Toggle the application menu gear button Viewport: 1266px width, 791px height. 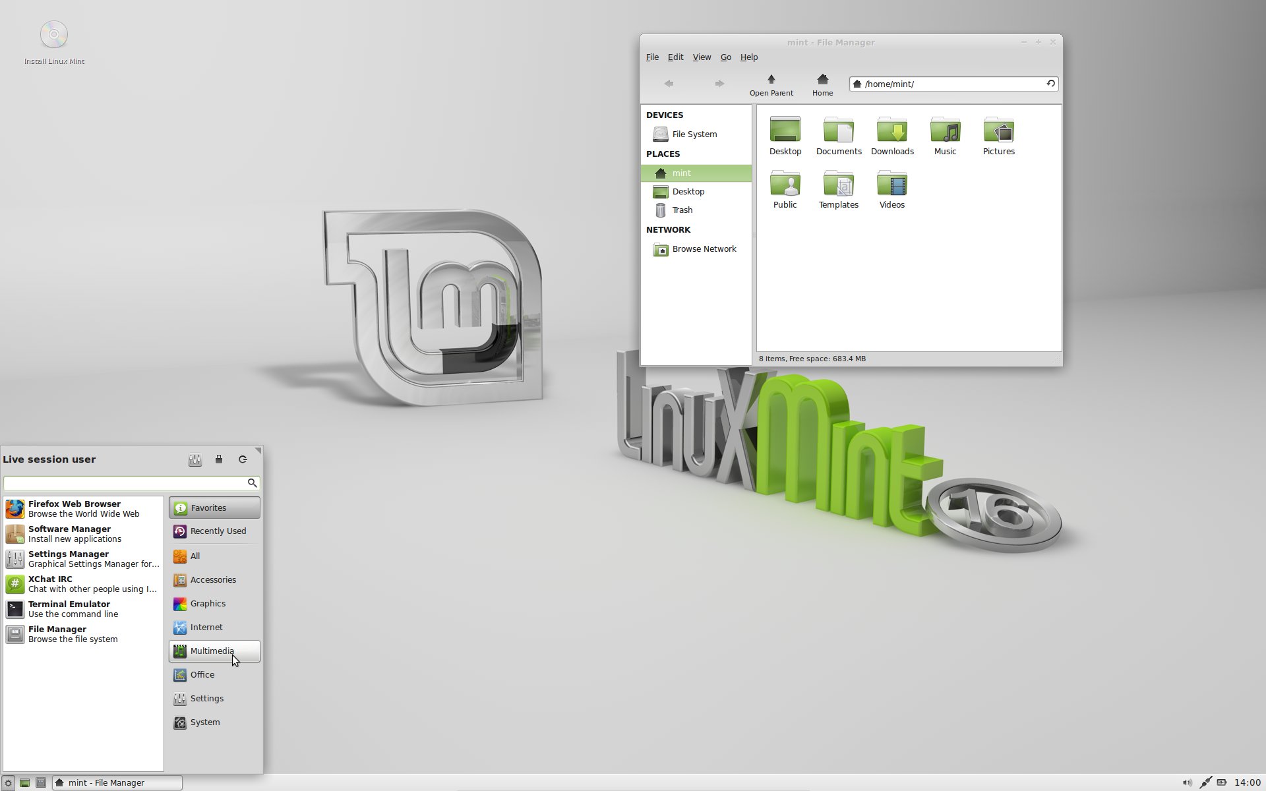click(x=8, y=783)
